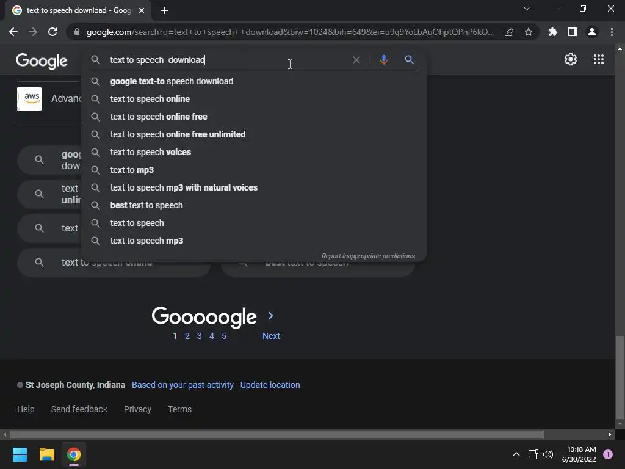The height and width of the screenshot is (469, 625).
Task: Share this page icon in address bar
Action: point(509,32)
